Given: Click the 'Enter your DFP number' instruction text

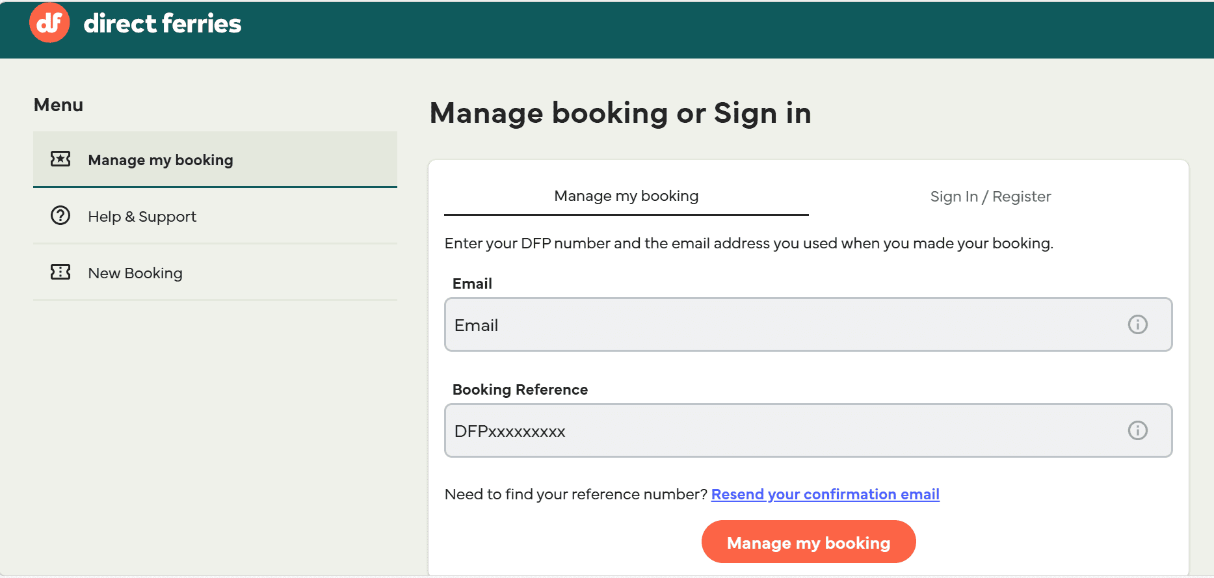Looking at the screenshot, I should pyautogui.click(x=749, y=243).
